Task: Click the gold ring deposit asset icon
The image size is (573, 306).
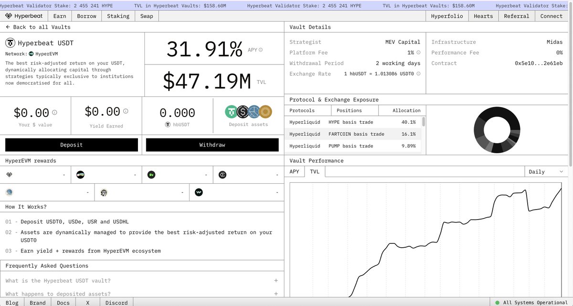Action: tap(265, 112)
